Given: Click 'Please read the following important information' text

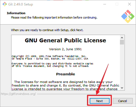Looking at the screenshot, I should coord(54,17).
